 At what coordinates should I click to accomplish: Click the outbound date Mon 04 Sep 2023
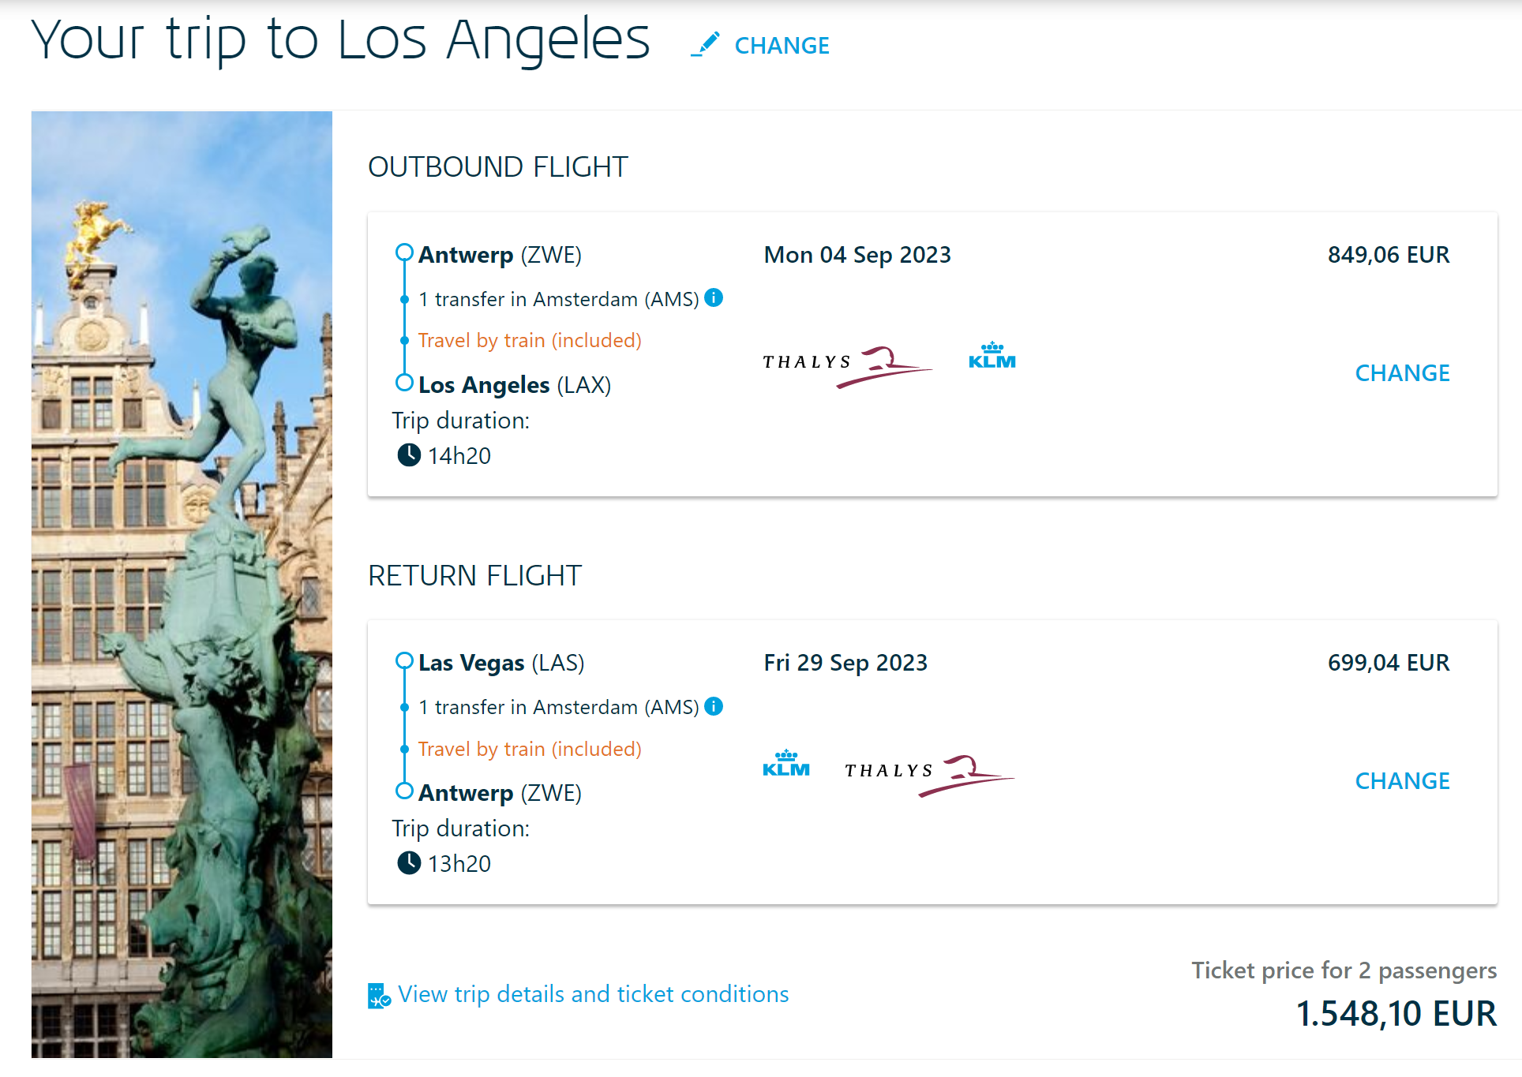click(857, 255)
